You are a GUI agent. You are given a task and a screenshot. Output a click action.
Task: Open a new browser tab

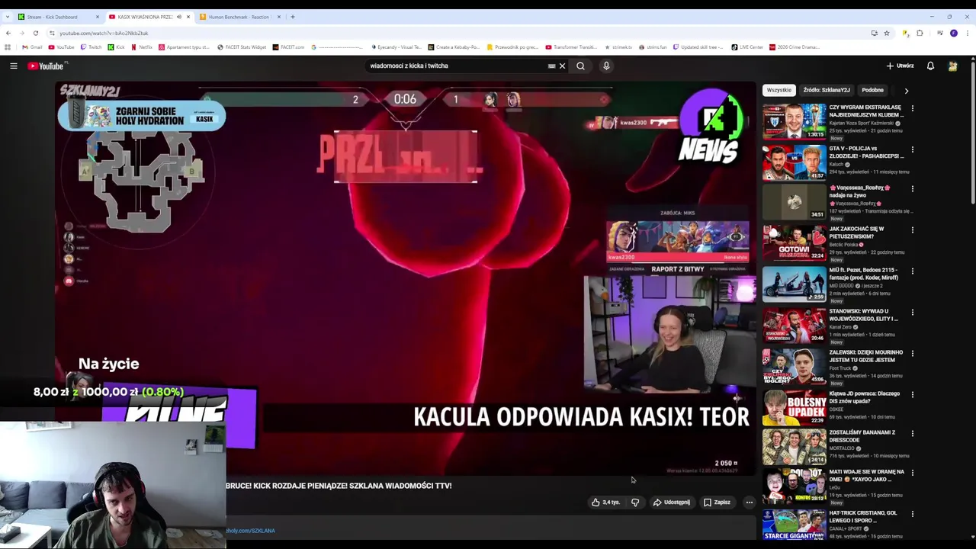coord(293,17)
